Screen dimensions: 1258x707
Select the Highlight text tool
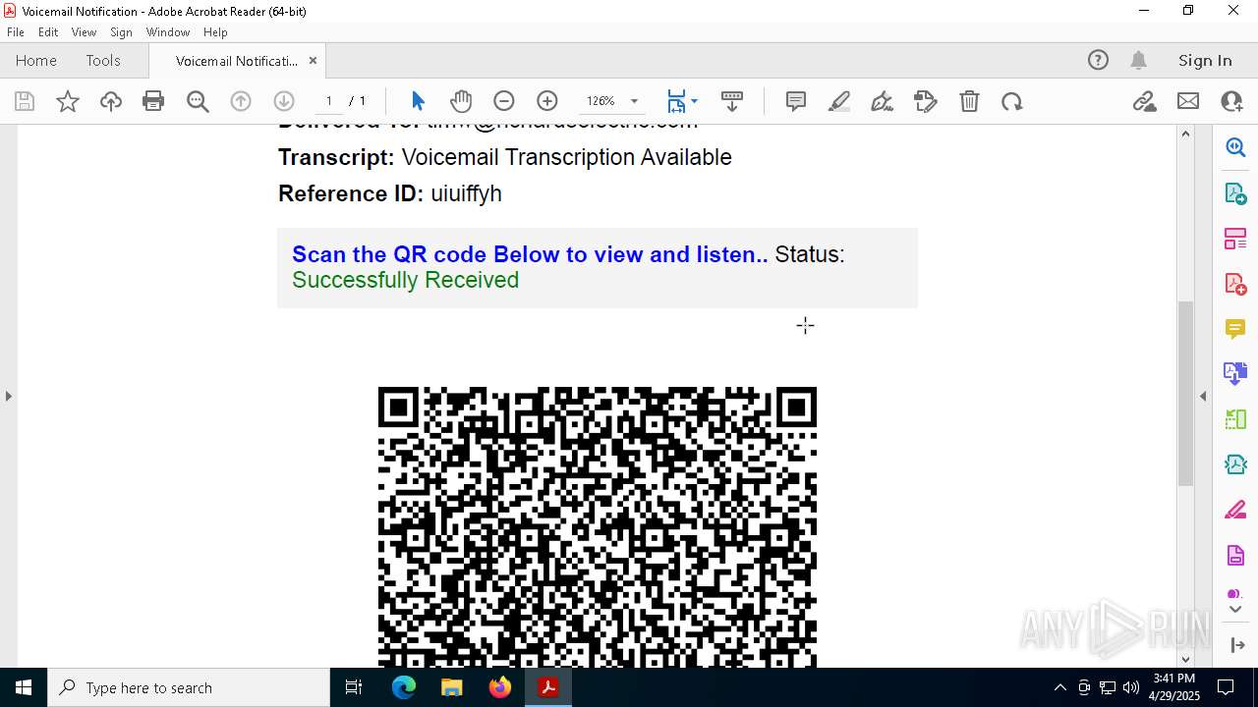[839, 101]
